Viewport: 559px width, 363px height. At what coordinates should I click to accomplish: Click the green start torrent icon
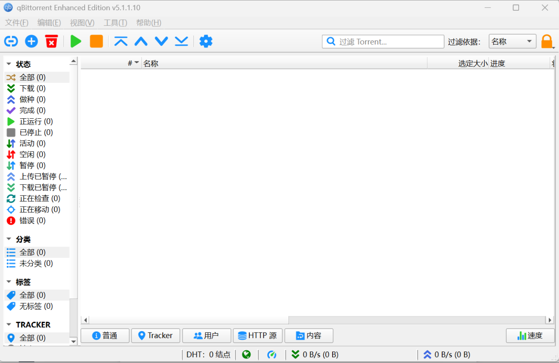click(x=76, y=41)
